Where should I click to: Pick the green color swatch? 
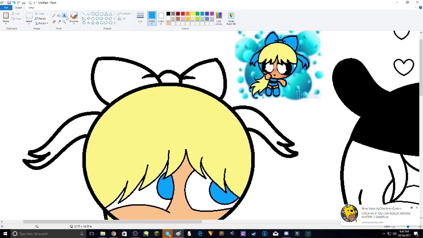(x=197, y=14)
